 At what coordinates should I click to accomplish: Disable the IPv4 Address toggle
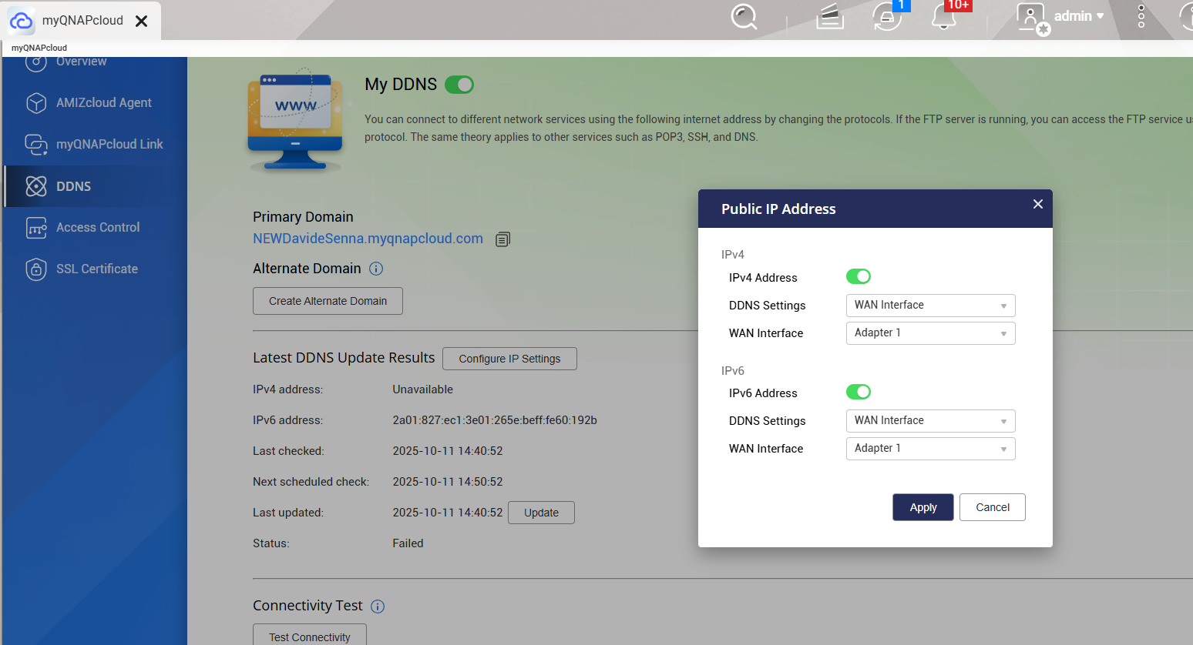(858, 277)
